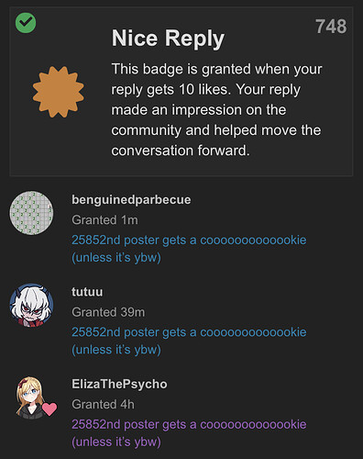This screenshot has width=363, height=459.
Task: Open ElizaThePsycho's username profile link
Action: [x=119, y=384]
